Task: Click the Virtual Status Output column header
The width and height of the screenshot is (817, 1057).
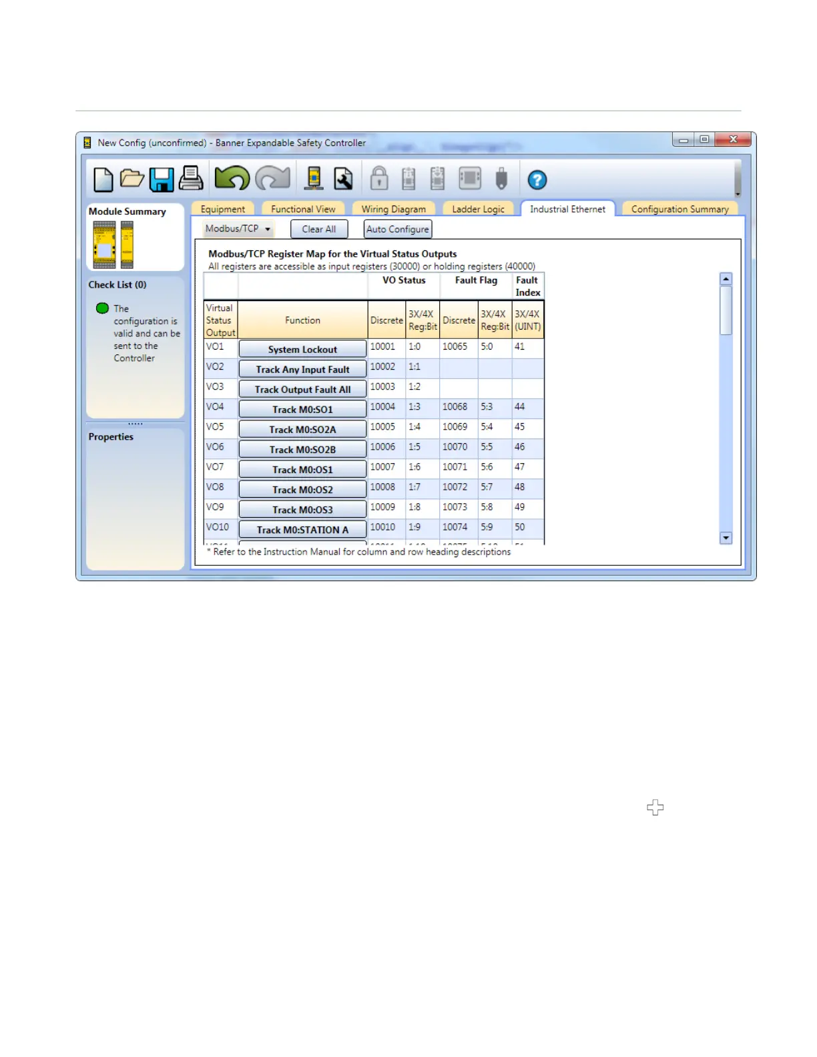Action: 220,320
